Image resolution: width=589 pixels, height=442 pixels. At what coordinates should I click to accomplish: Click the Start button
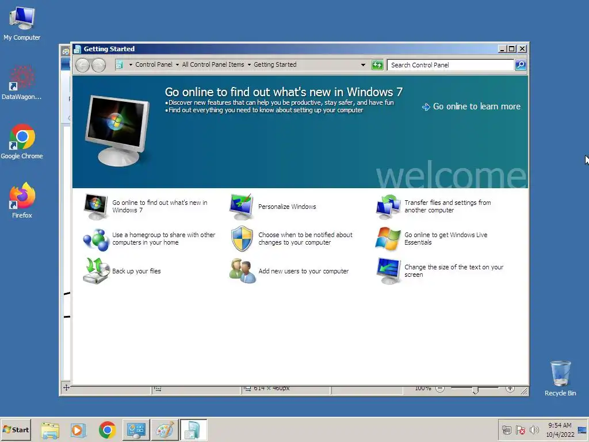click(x=16, y=430)
